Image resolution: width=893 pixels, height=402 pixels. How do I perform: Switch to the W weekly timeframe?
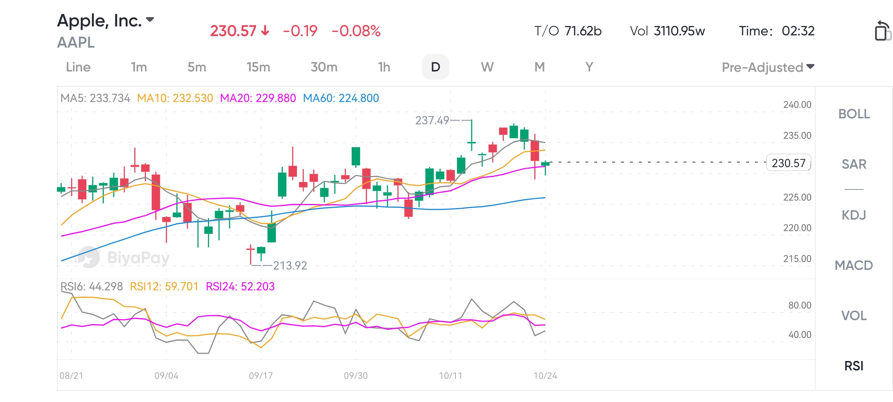[x=487, y=67]
